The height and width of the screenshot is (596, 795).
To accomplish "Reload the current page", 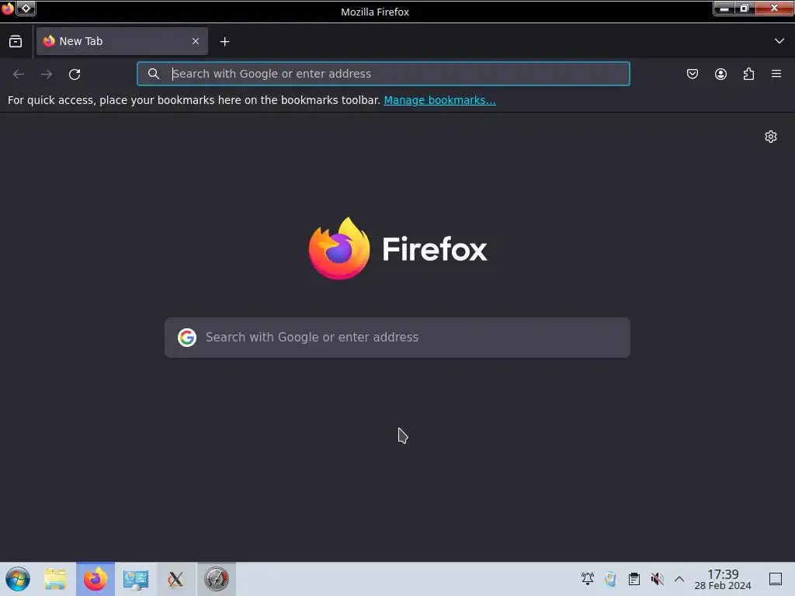I will pos(75,74).
